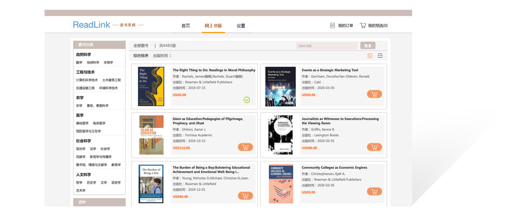Toggle 出版时间 sort order arrows
This screenshot has height=220, width=511.
170,56
